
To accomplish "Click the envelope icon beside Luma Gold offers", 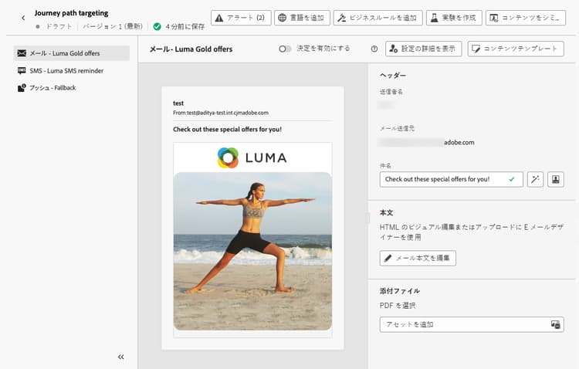I will pos(22,53).
